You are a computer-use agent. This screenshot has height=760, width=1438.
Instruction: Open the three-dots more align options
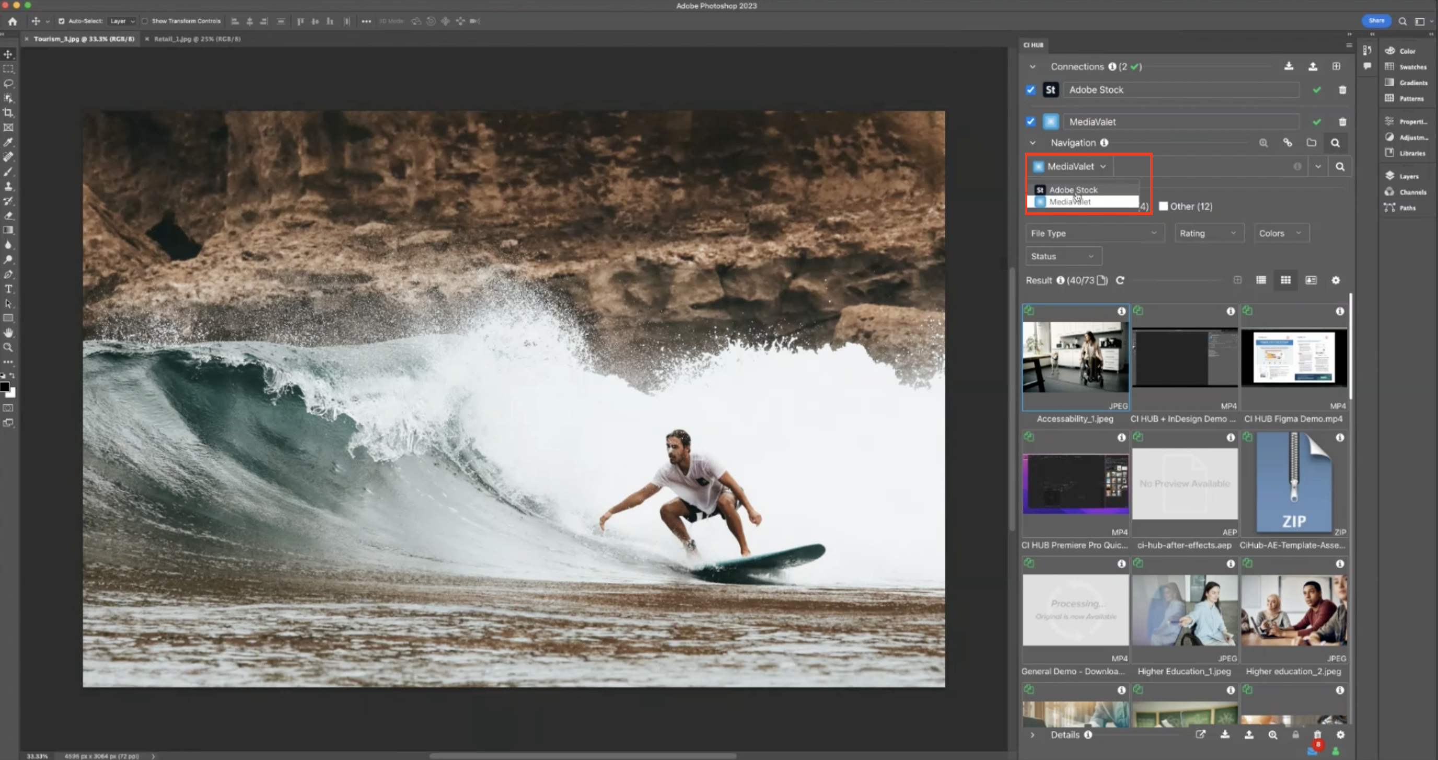point(366,21)
